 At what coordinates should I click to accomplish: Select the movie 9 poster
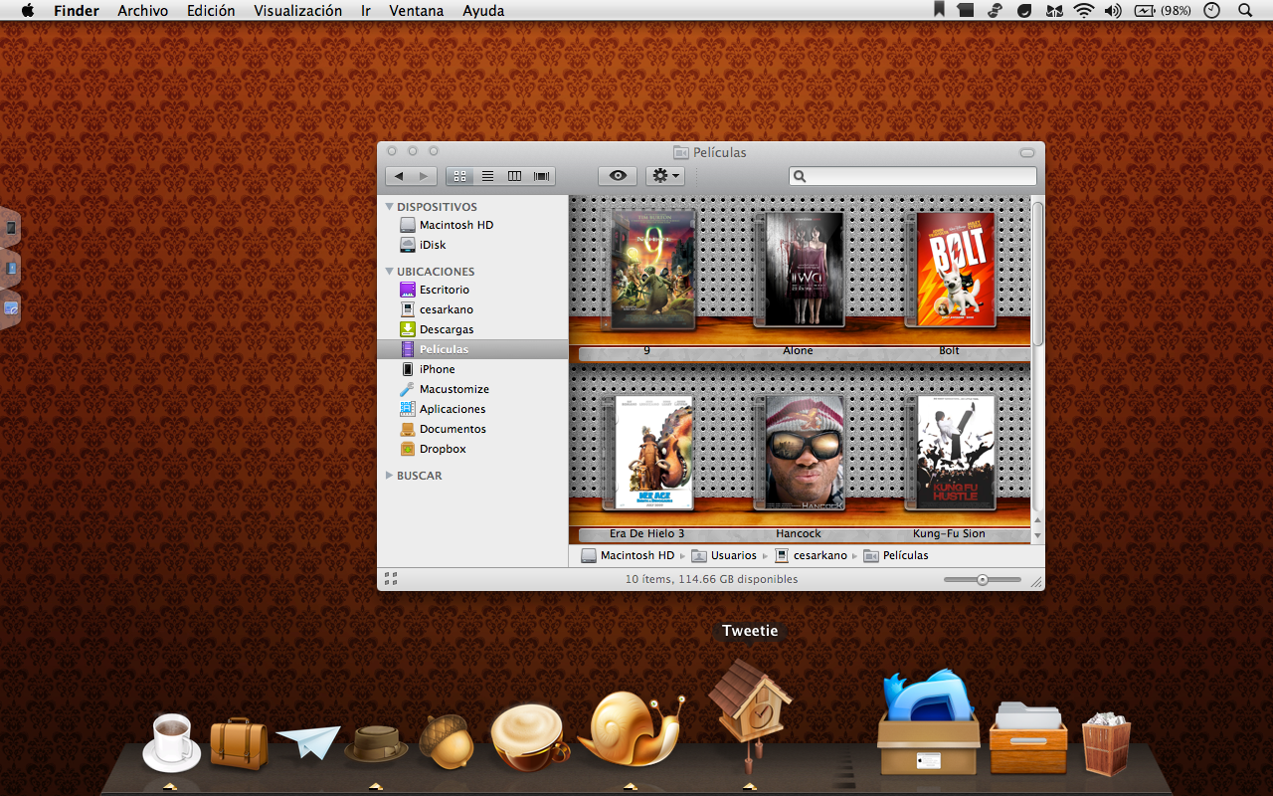(648, 270)
